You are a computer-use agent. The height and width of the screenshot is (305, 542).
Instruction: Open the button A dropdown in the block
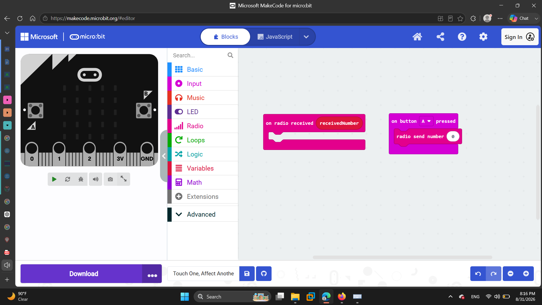tap(426, 121)
